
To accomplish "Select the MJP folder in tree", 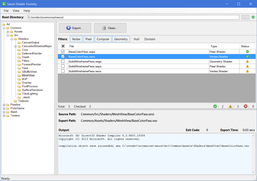I will (x=25, y=79).
